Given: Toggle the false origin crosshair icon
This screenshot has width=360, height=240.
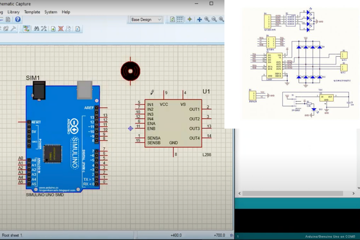Looking at the screenshot, I should tap(189, 19).
